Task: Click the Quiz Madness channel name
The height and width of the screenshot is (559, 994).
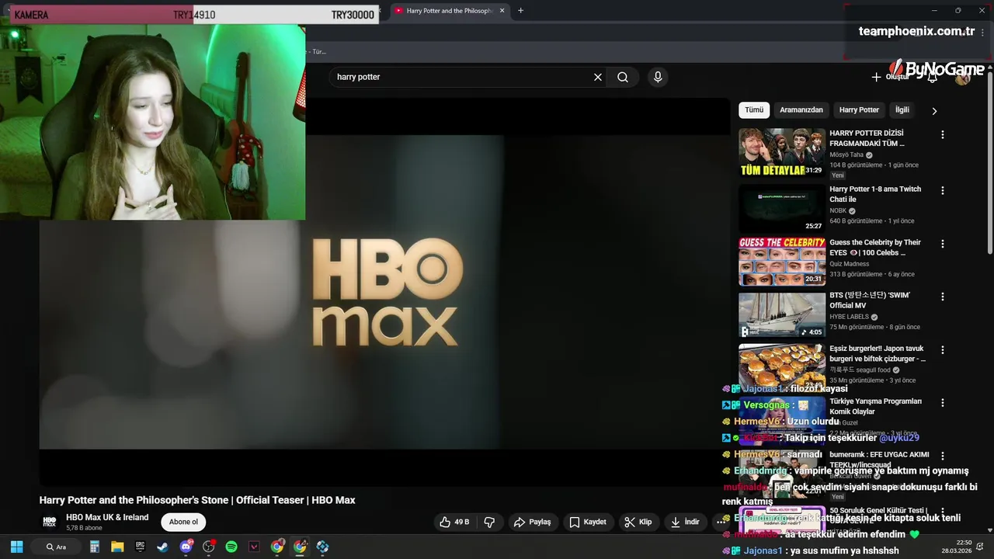Action: click(850, 264)
